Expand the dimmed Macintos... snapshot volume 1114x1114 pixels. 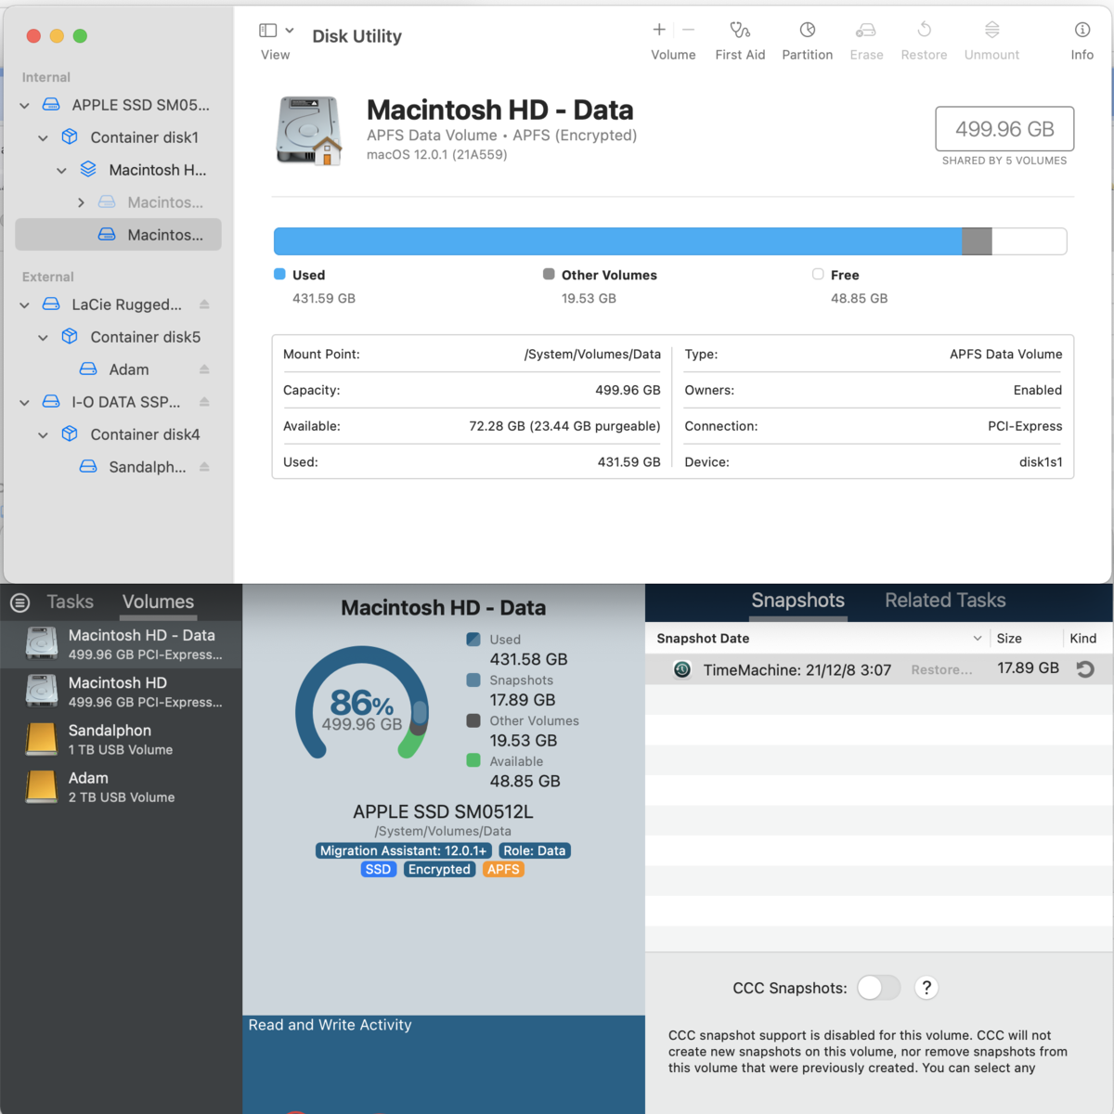(81, 202)
